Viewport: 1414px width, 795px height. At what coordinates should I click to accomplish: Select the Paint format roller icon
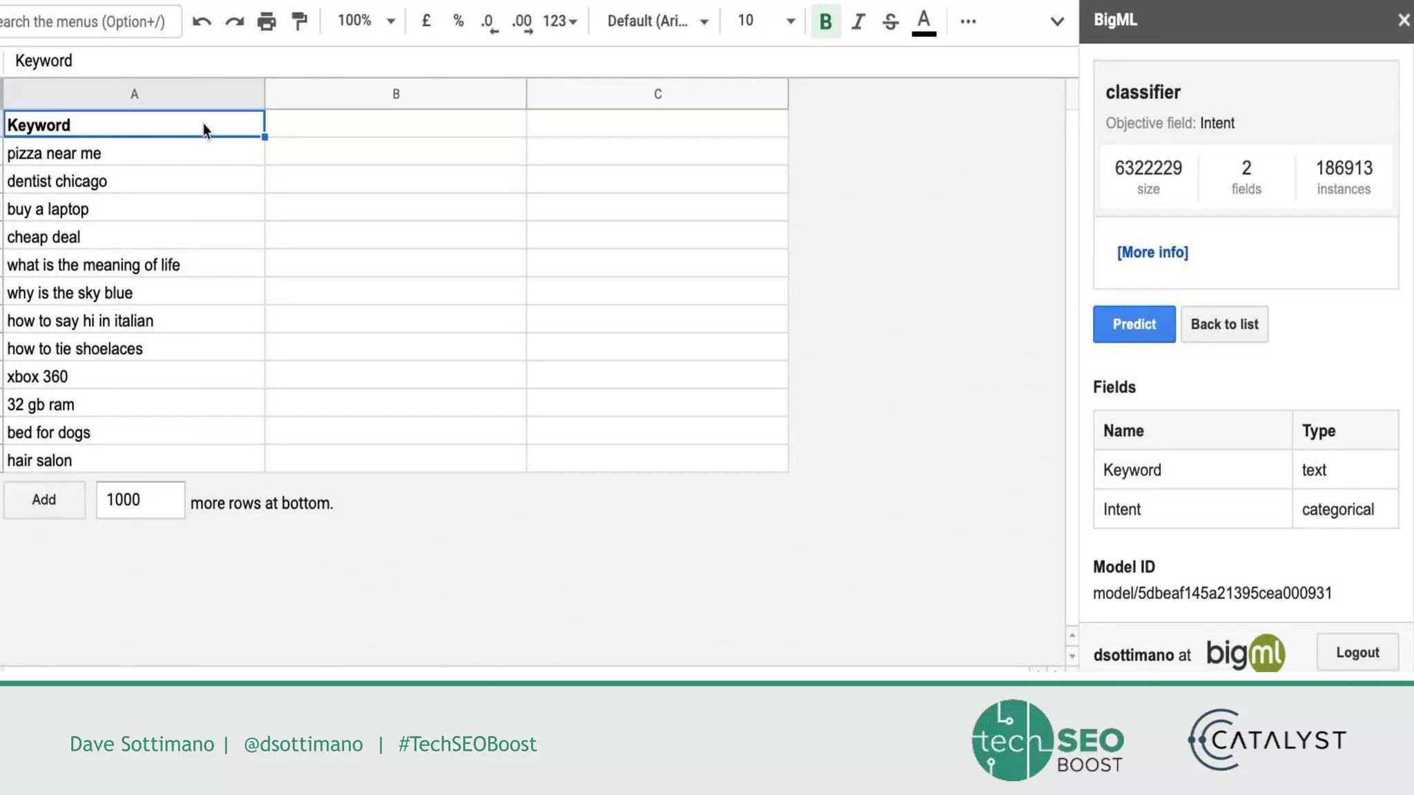(299, 21)
